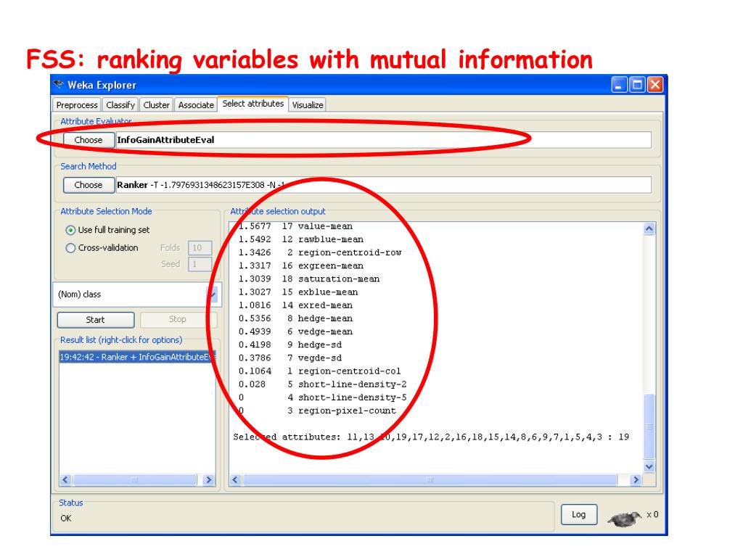Image resolution: width=743 pixels, height=557 pixels.
Task: Click Choose button for Attribute Evaluator
Action: click(89, 140)
